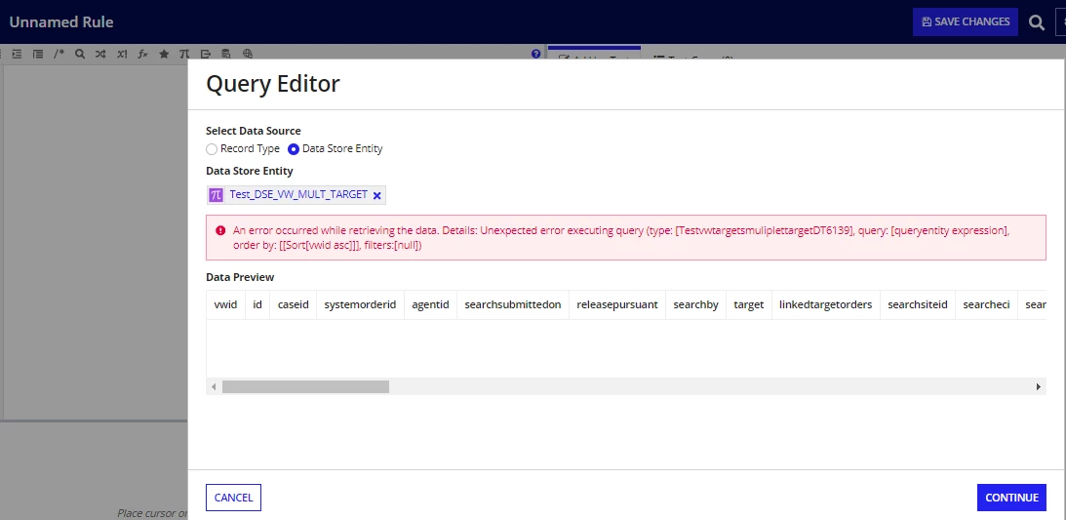Click the fx function toolbar icon
The width and height of the screenshot is (1066, 520).
142,54
